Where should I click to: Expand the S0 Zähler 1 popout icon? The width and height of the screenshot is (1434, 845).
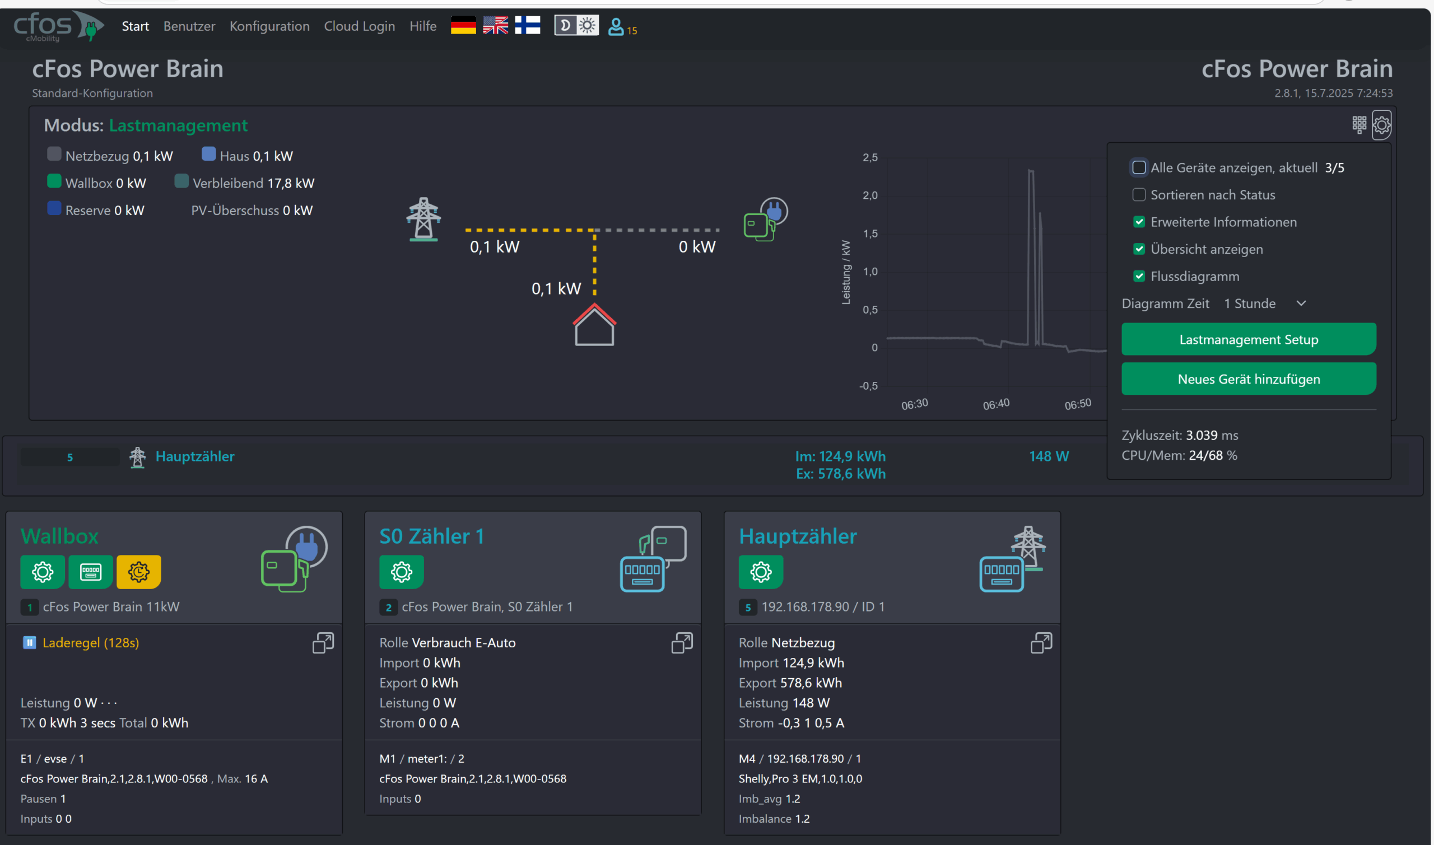coord(682,643)
